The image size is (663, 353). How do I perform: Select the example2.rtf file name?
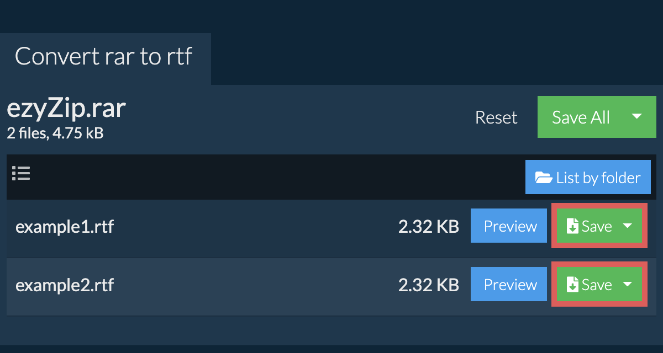coord(65,285)
